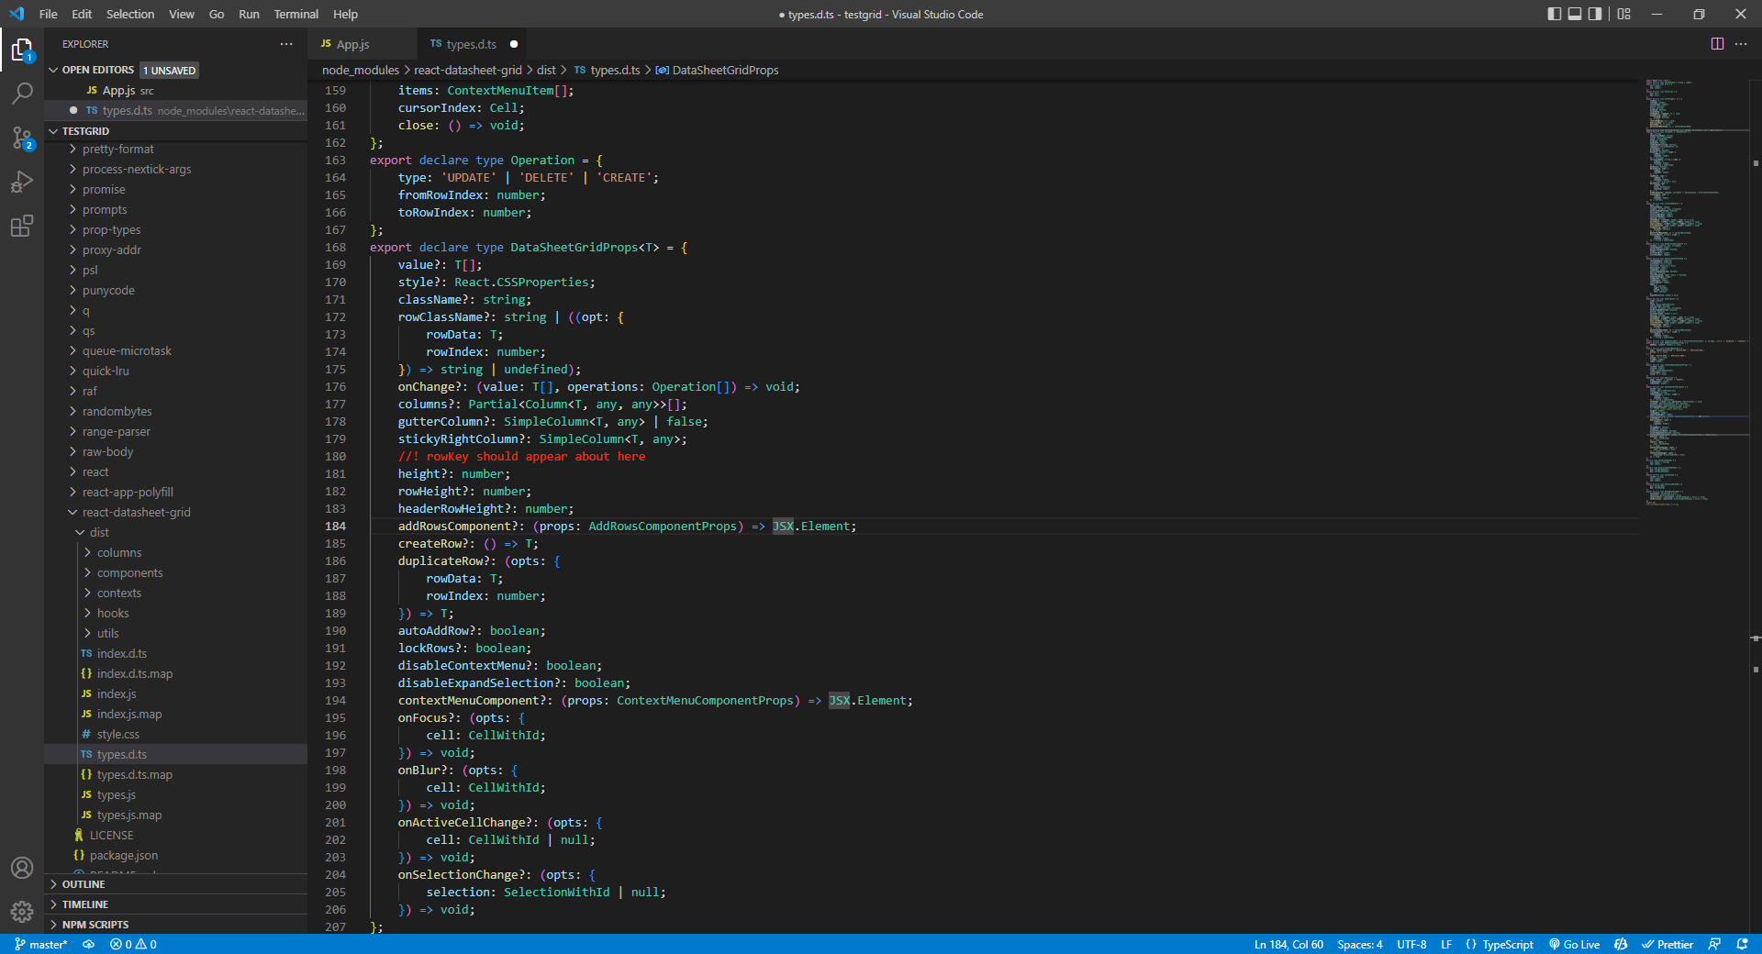Open the notifications bell in status bar
Image resolution: width=1762 pixels, height=954 pixels.
point(1742,944)
